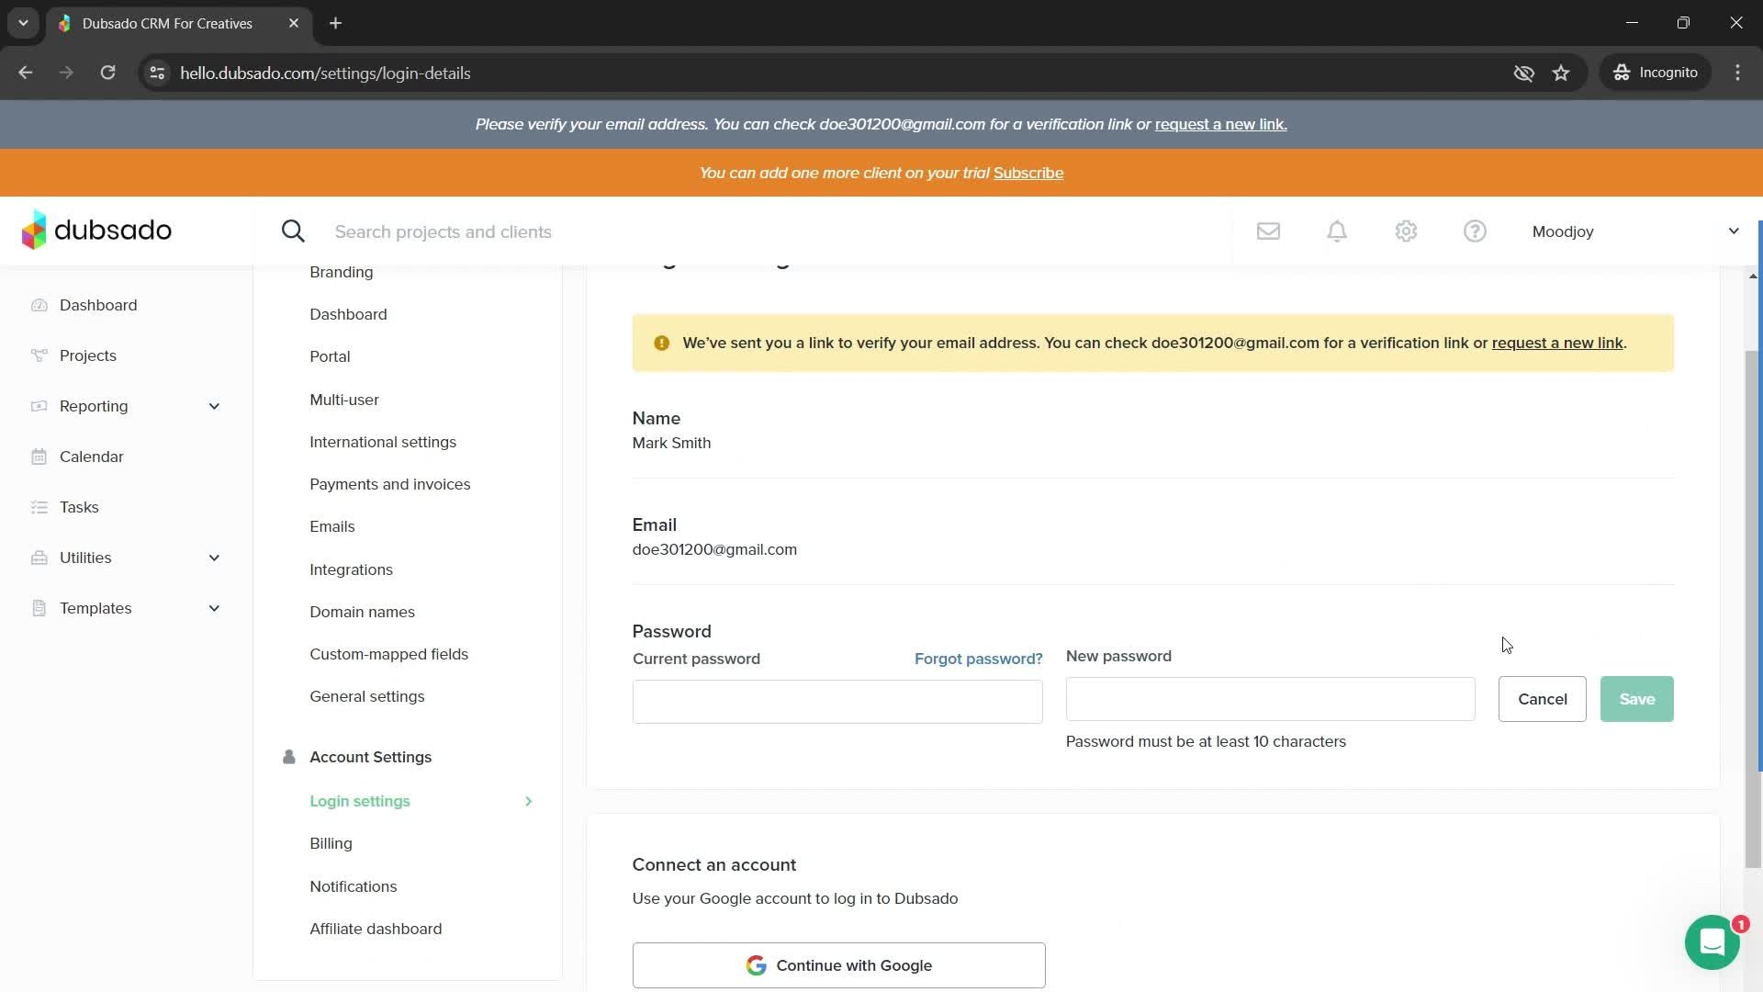
Task: Open Portal settings
Action: [x=330, y=356]
